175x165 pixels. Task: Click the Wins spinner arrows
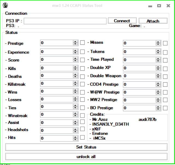tap(75, 91)
